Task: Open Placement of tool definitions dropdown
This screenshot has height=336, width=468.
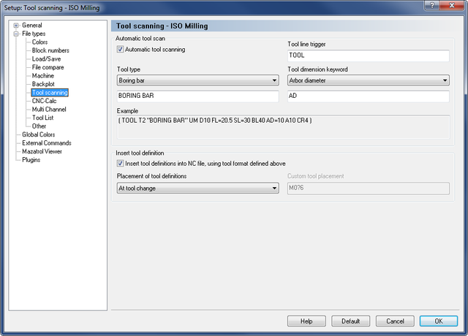Action: click(x=198, y=188)
